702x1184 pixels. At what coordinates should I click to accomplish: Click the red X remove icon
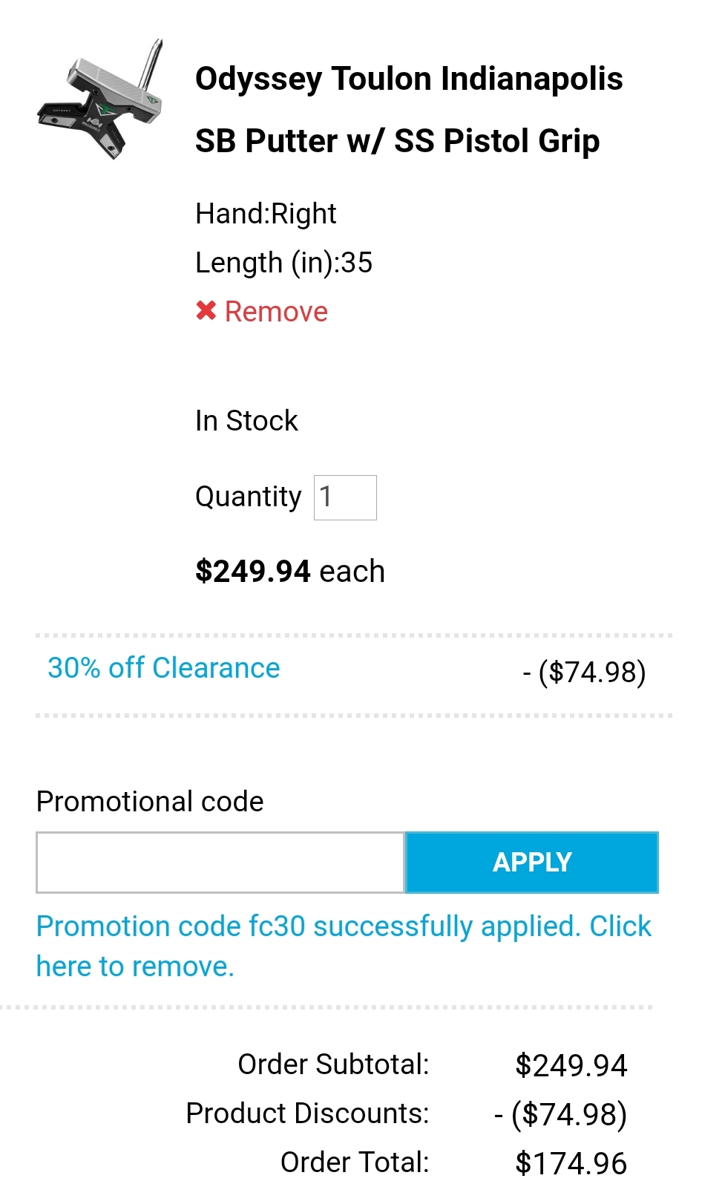(206, 311)
